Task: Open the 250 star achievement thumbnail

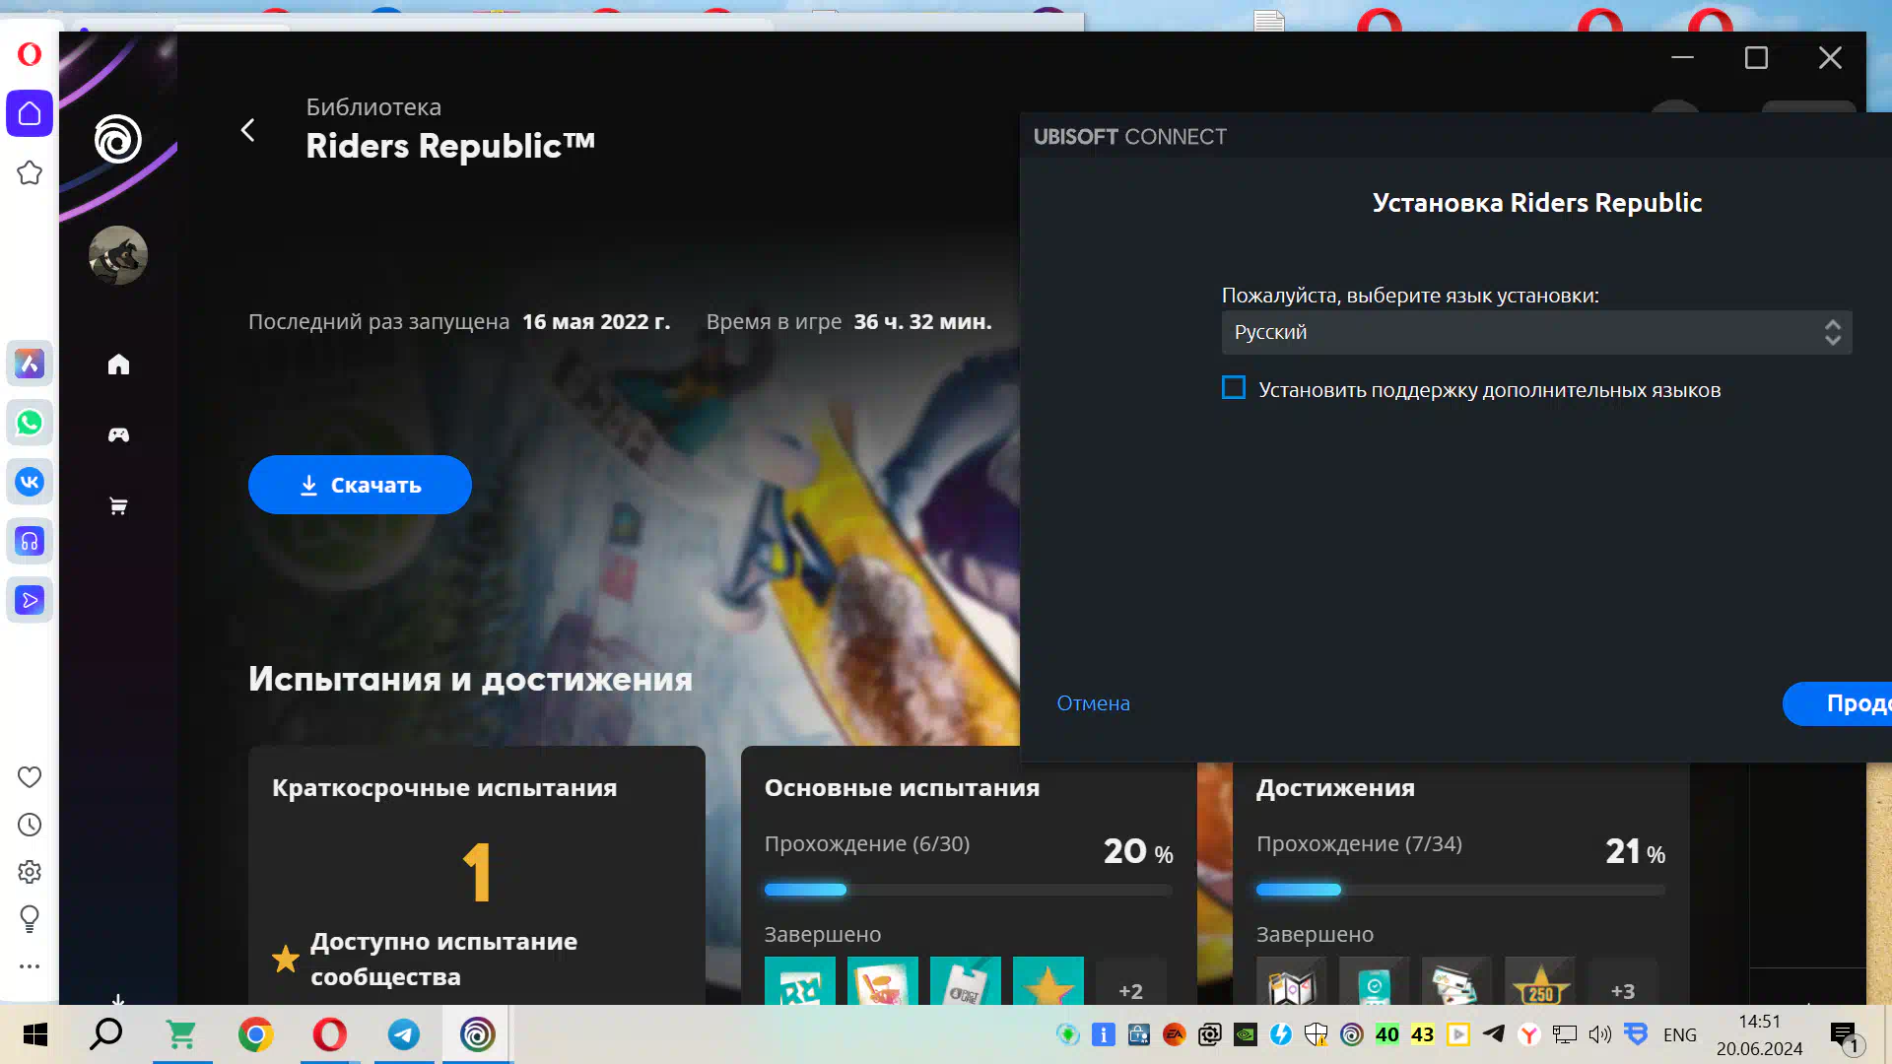Action: click(x=1539, y=982)
